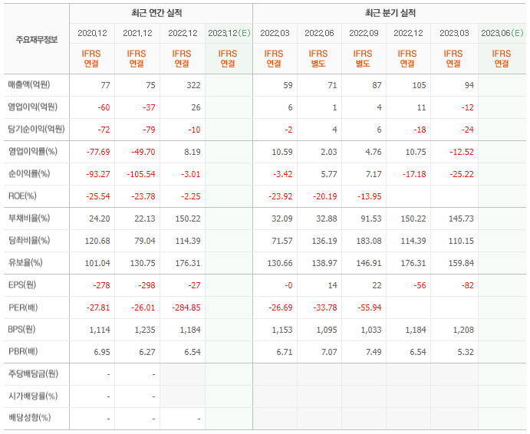Select the -105.54 net margin value
Viewport: 530px width, 434px height.
click(x=141, y=174)
